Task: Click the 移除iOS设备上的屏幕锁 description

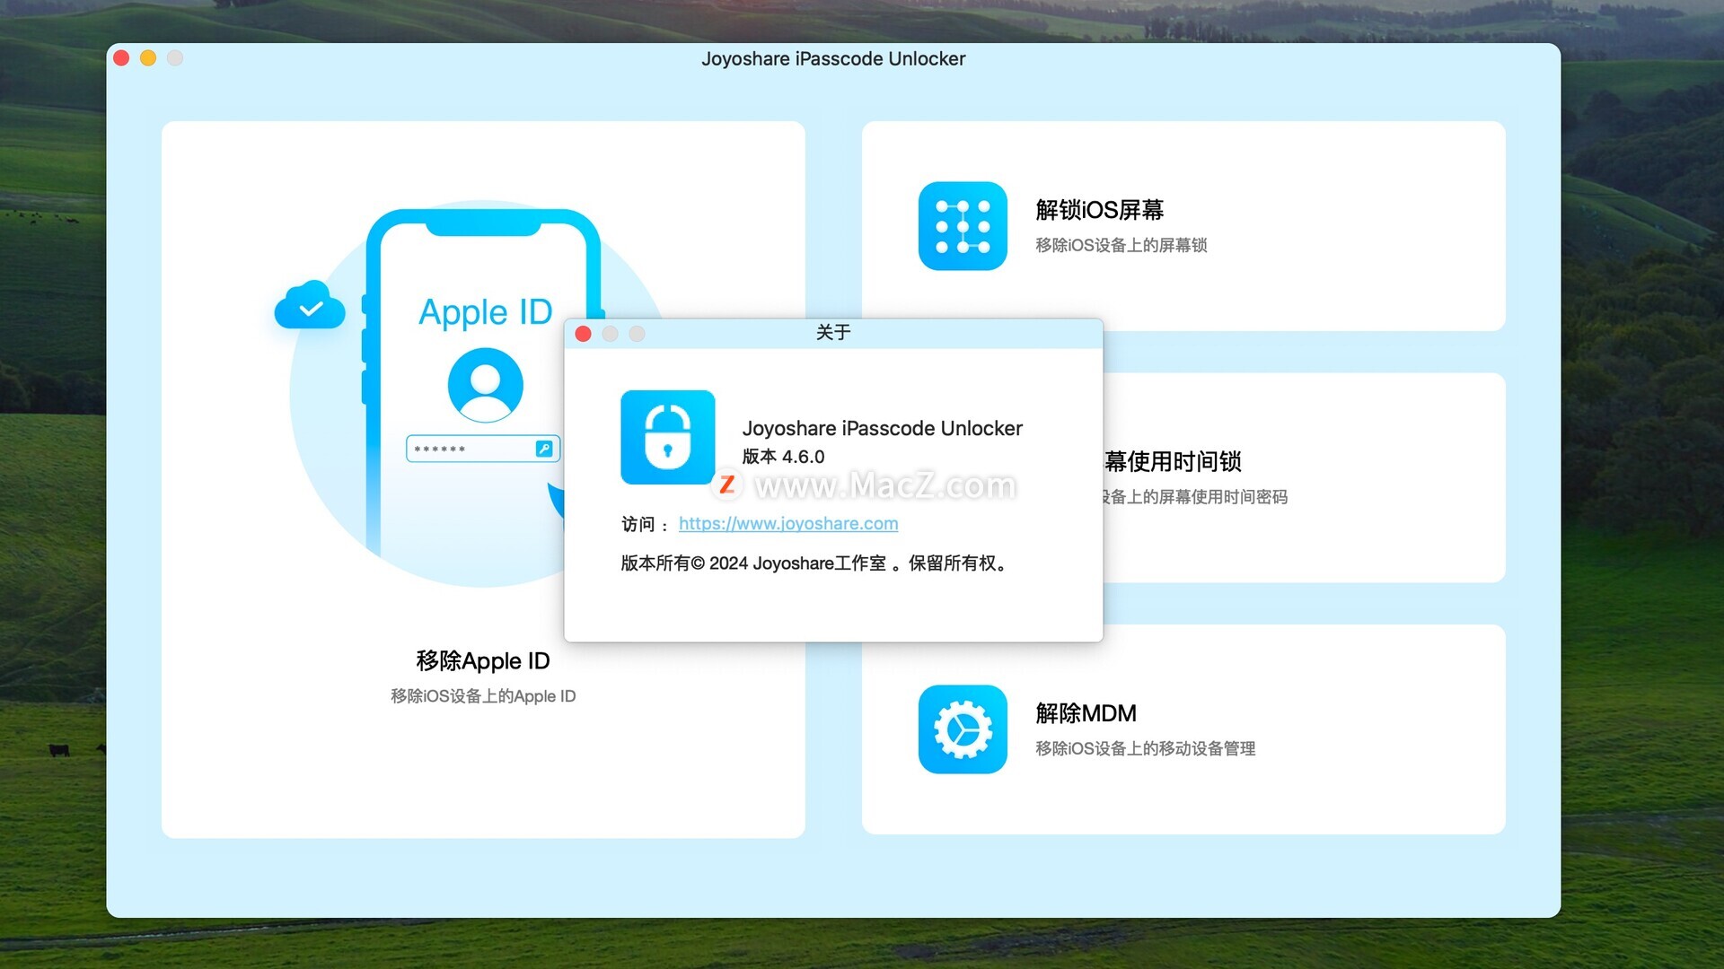Action: (1121, 245)
